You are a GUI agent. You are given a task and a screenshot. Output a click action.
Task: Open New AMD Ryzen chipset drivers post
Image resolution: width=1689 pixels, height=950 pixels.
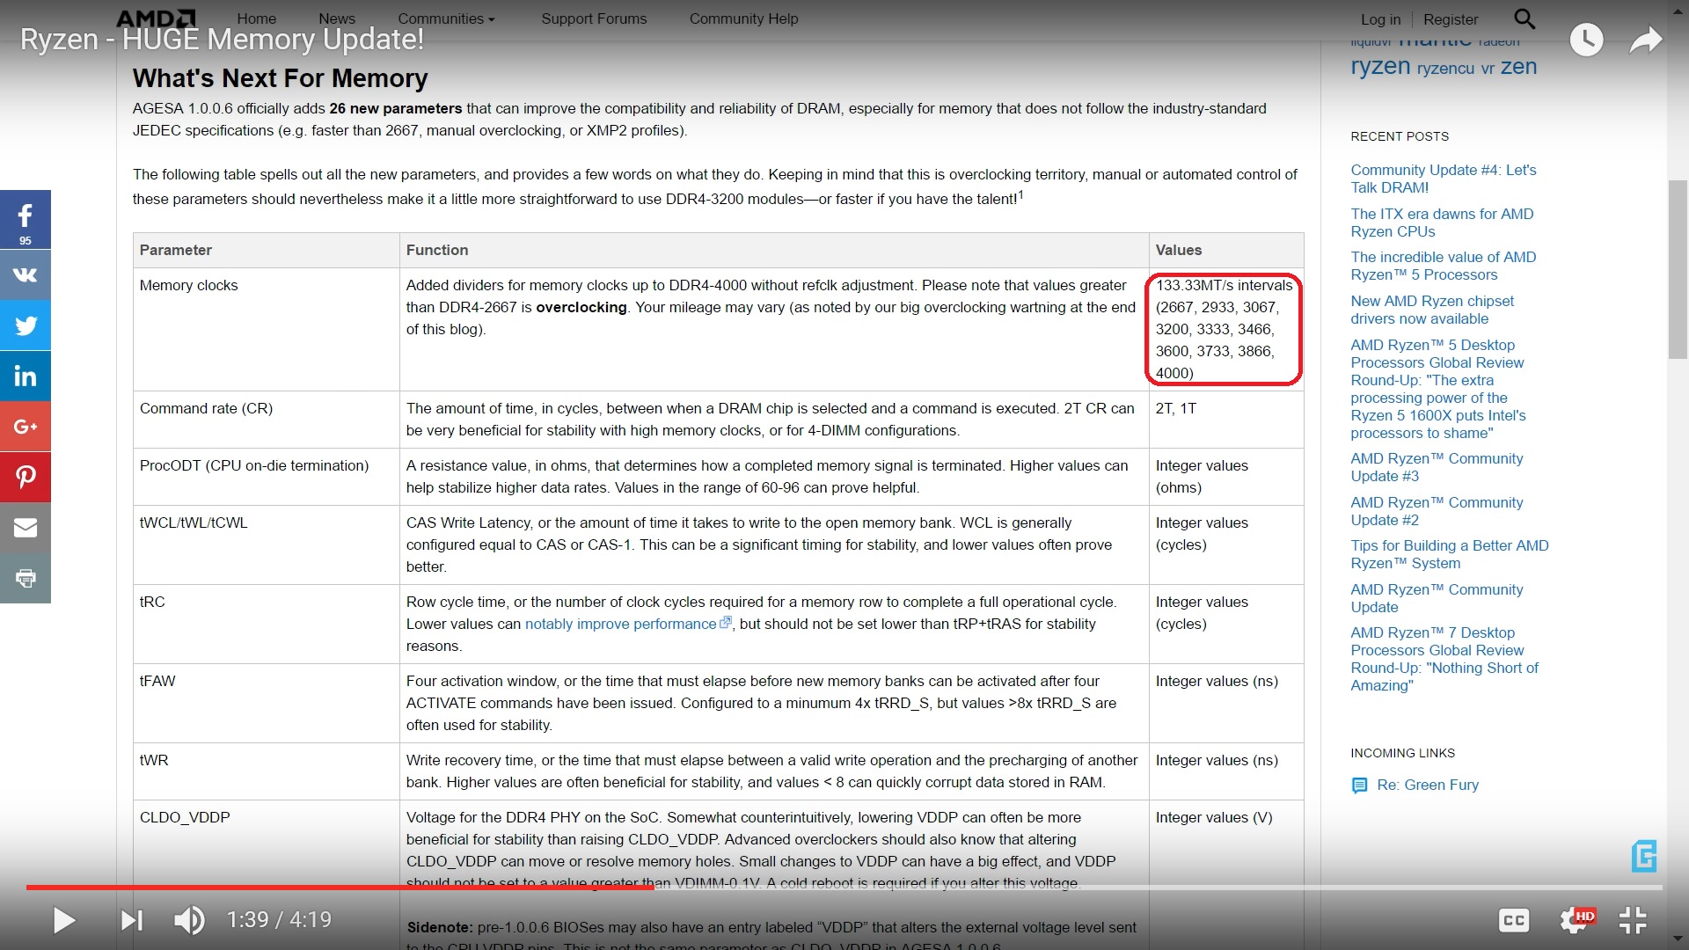[x=1432, y=310]
